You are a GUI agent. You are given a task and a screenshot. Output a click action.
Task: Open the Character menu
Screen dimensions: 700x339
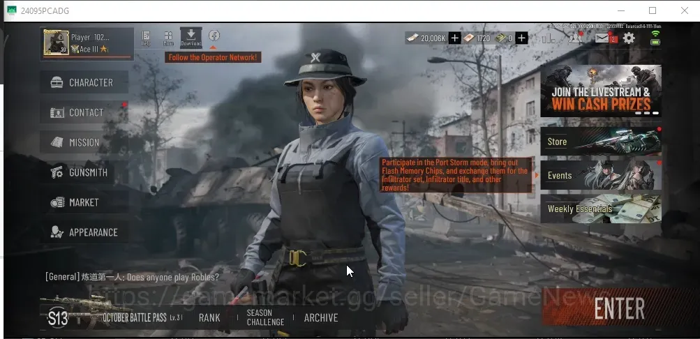pos(84,82)
